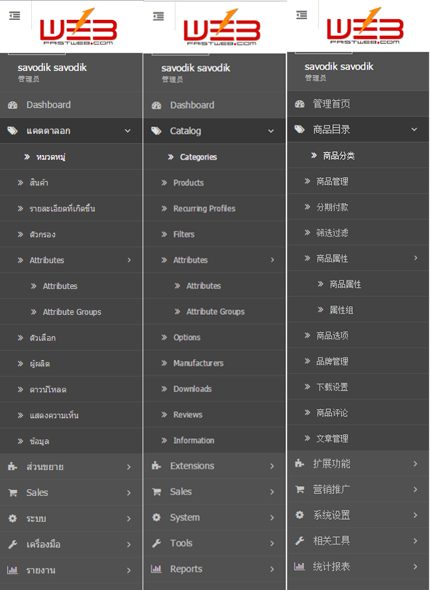This screenshot has width=431, height=590.
Task: Click the gauge icon next to 管理首页
Action: point(300,104)
